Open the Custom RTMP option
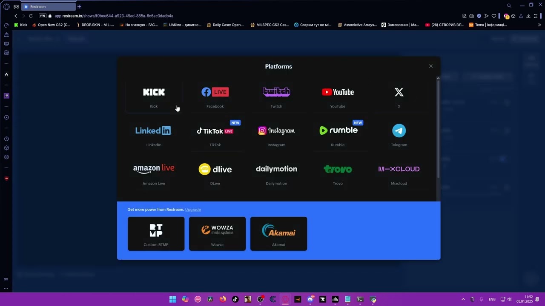This screenshot has height=306, width=545. pyautogui.click(x=156, y=234)
